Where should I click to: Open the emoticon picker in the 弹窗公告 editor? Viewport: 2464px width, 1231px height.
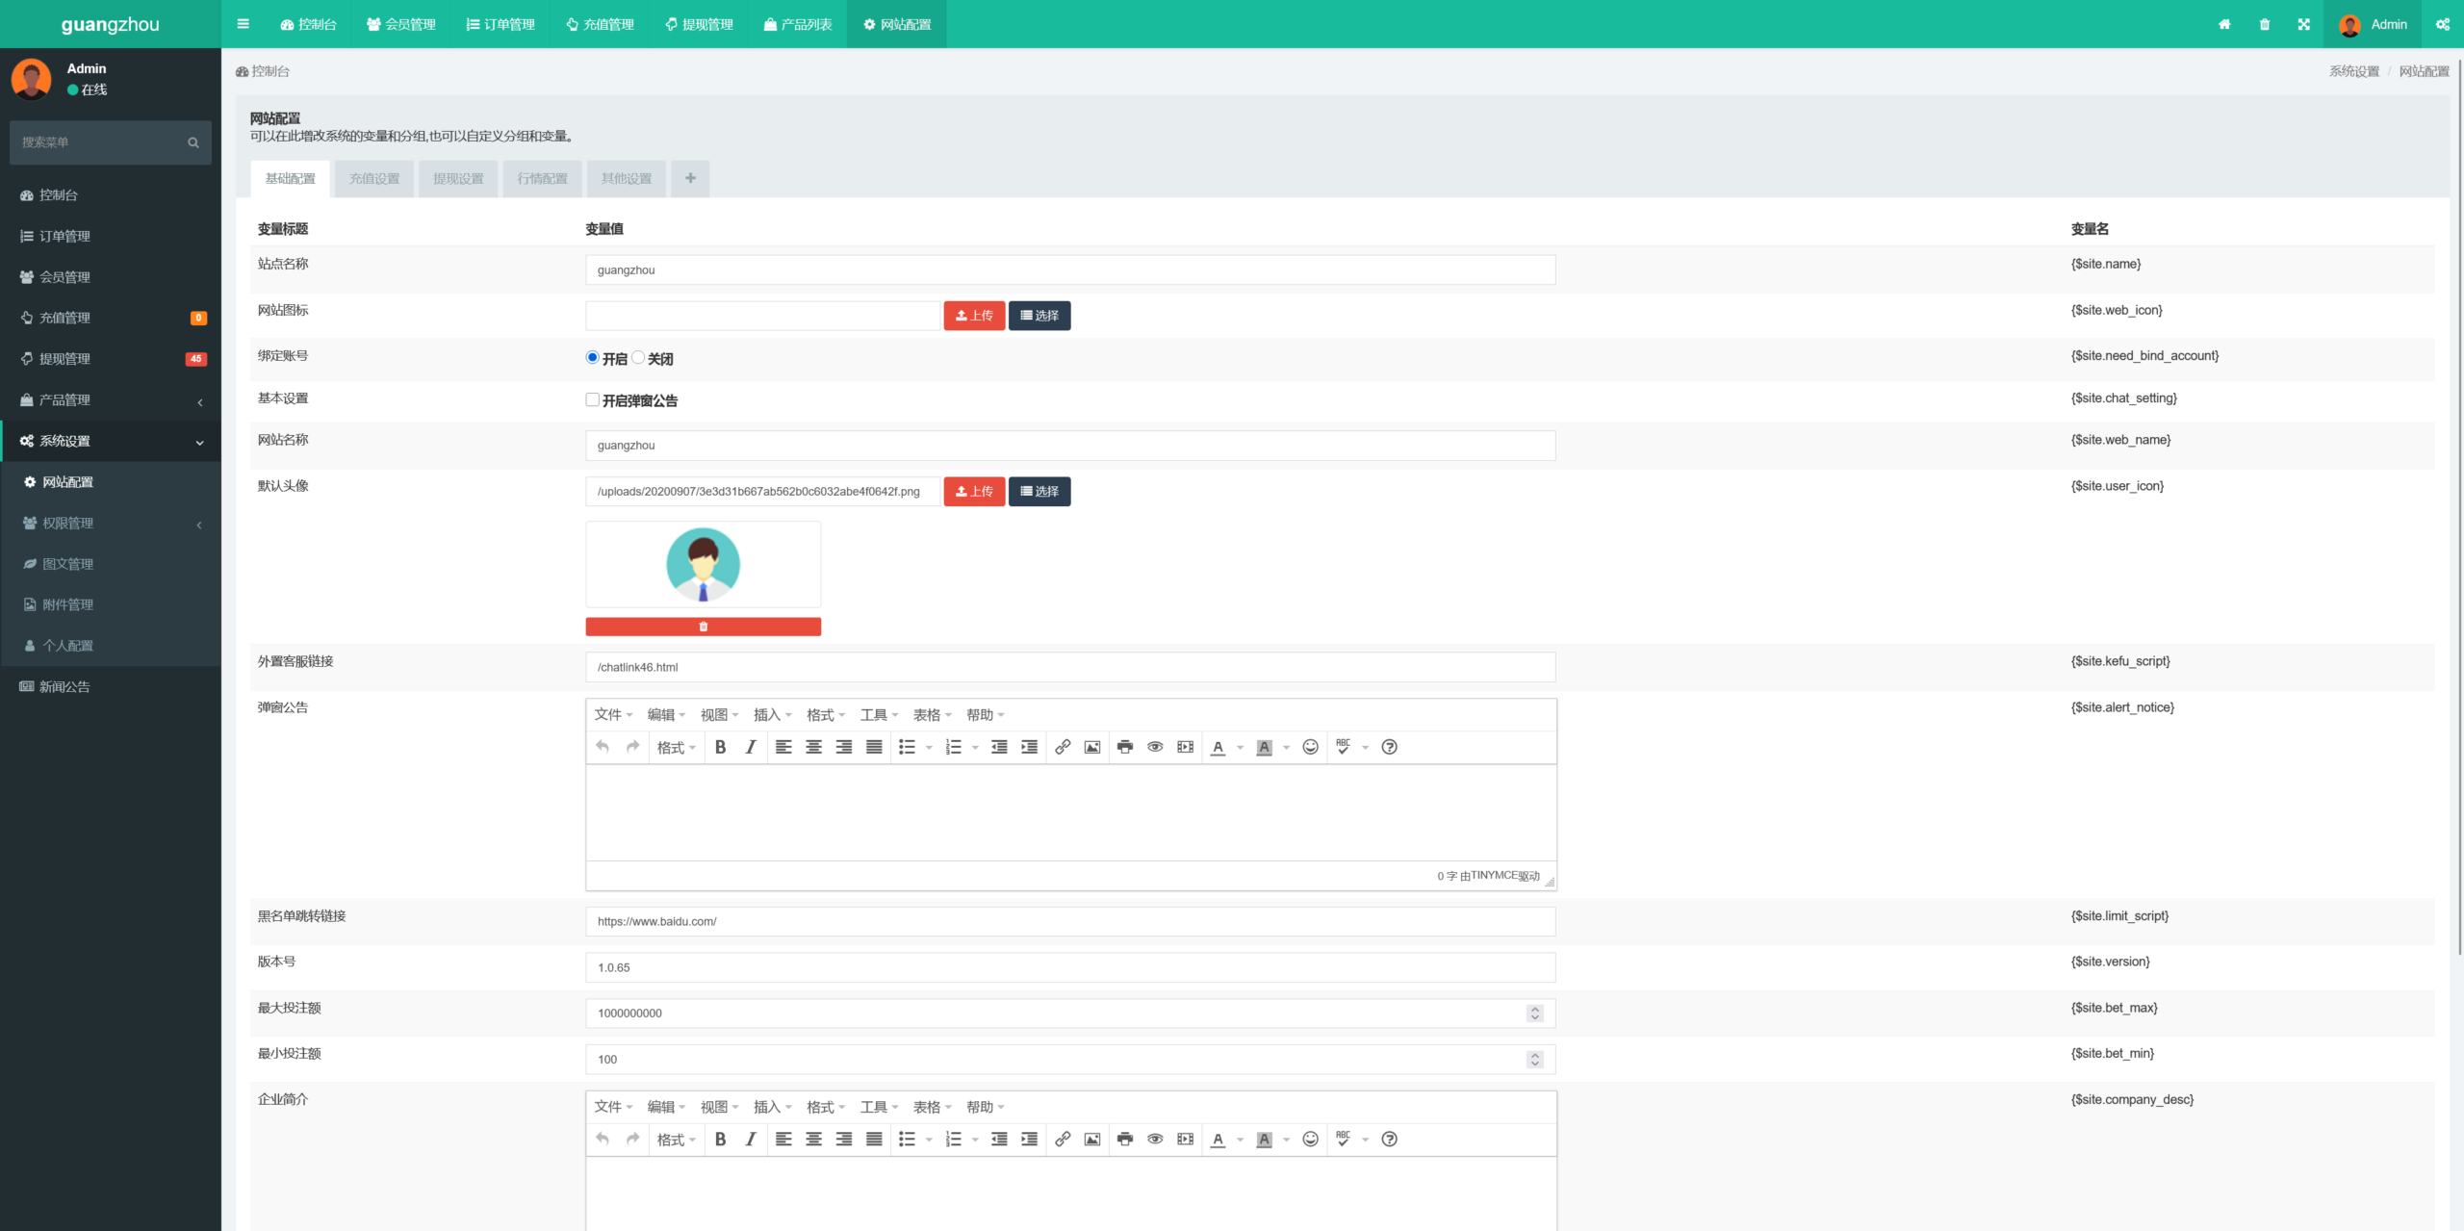1310,747
